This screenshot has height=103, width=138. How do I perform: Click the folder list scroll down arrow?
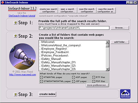coord(107,69)
